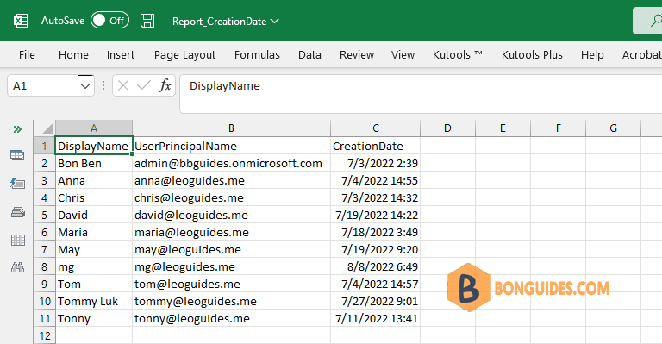
Task: Click the Enter checkmark formula icon
Action: pos(144,85)
